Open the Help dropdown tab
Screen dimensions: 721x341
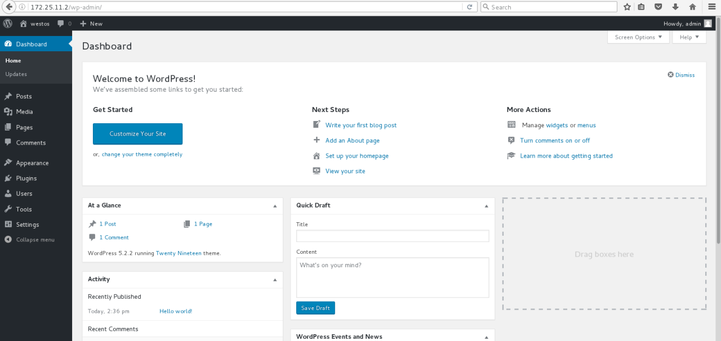pyautogui.click(x=689, y=37)
